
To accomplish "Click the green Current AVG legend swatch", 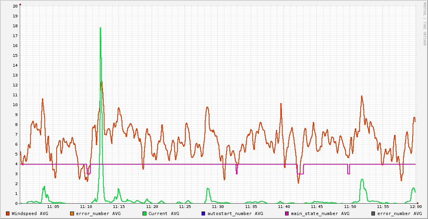I will pyautogui.click(x=145, y=213).
